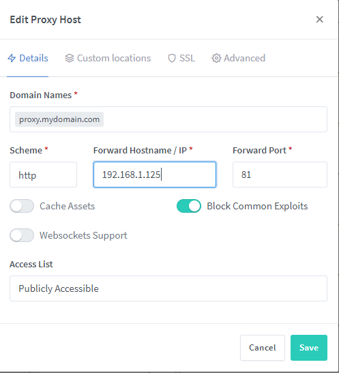This screenshot has width=339, height=373.
Task: Save the proxy host settings
Action: pos(309,348)
